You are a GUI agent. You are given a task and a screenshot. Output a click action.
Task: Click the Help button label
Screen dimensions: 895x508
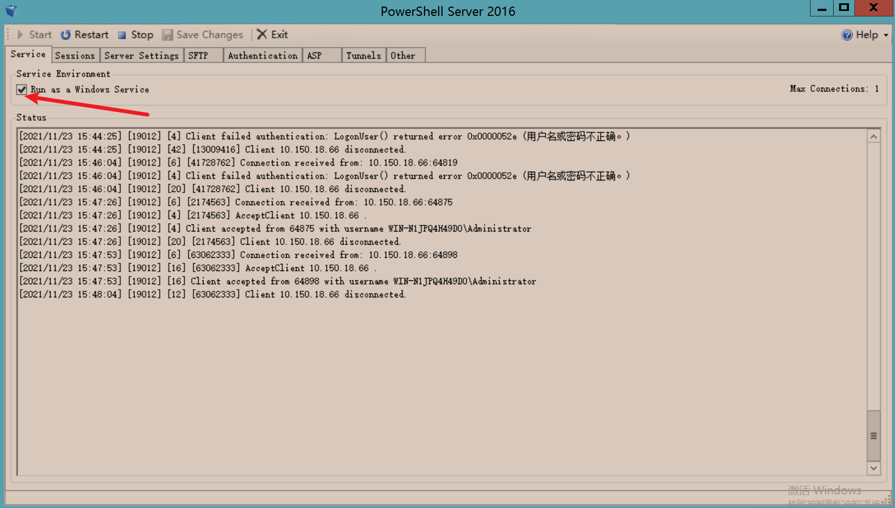tap(867, 35)
